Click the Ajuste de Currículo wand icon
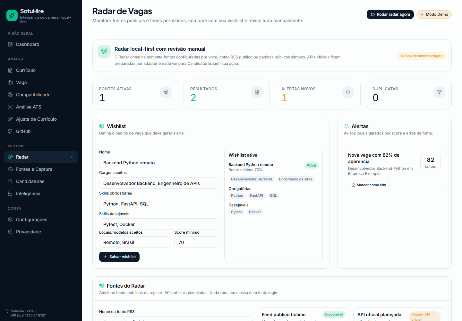462x321 pixels. [10, 119]
